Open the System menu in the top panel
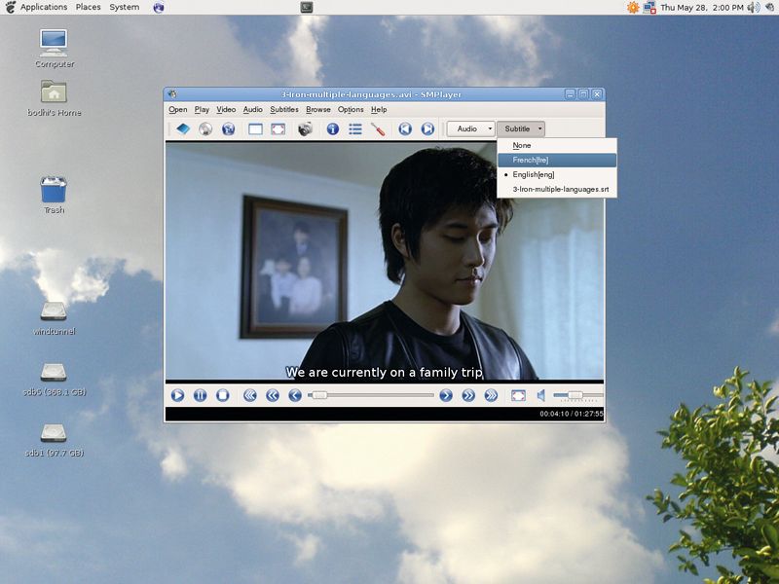This screenshot has height=584, width=779. [x=125, y=7]
